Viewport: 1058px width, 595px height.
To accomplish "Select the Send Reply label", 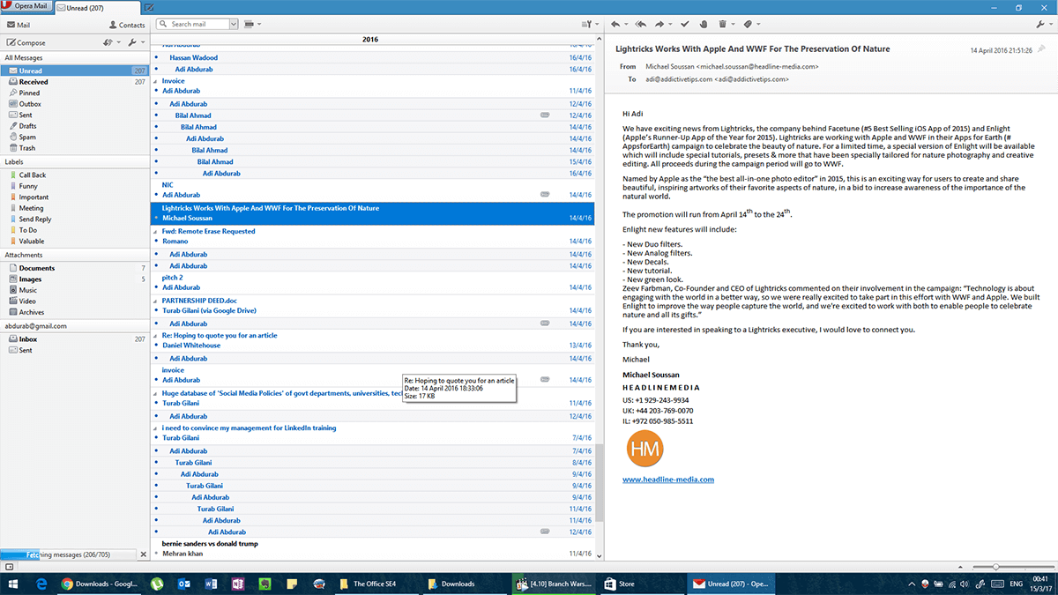I will click(x=75, y=219).
